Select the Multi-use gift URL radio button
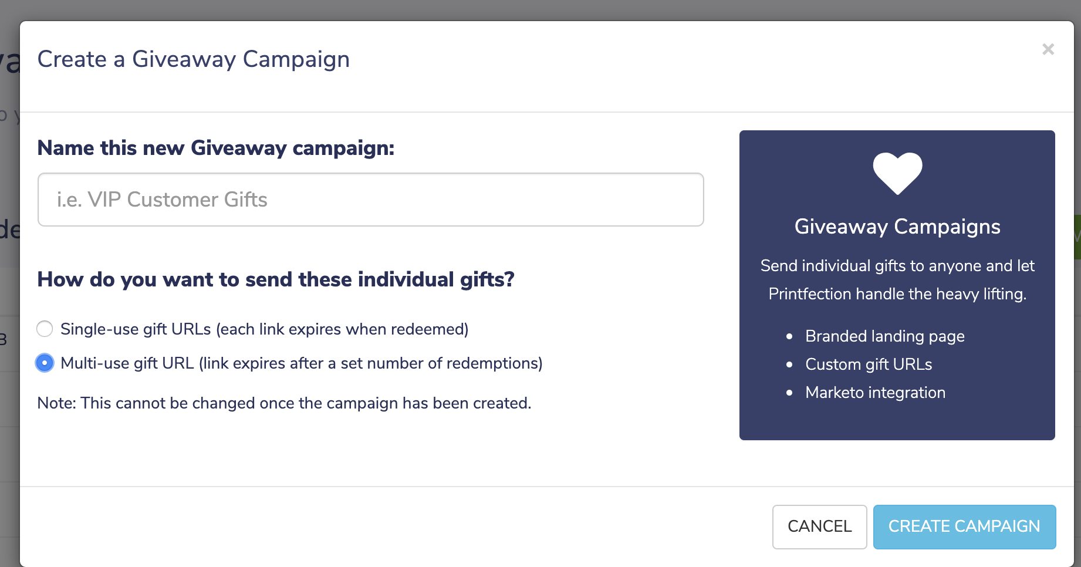The width and height of the screenshot is (1081, 567). click(45, 363)
